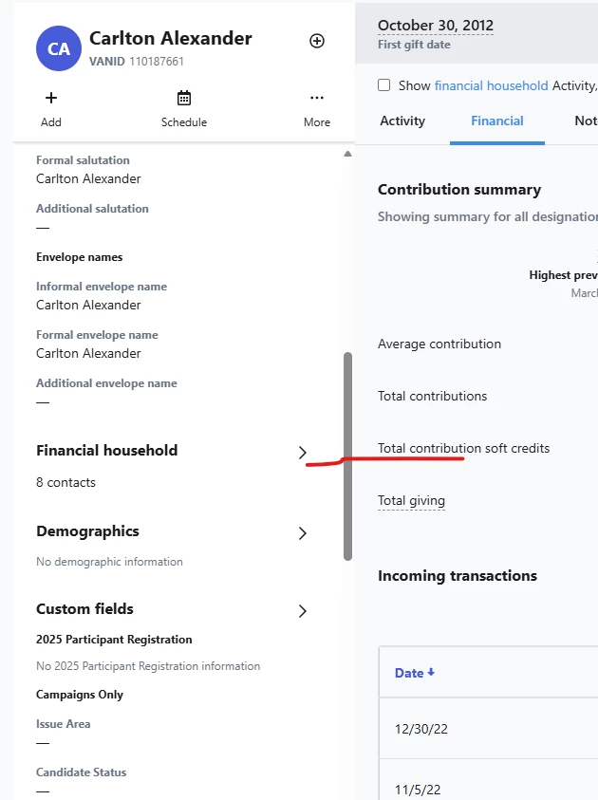Expand the Financial household section
598x800 pixels.
[x=303, y=453]
